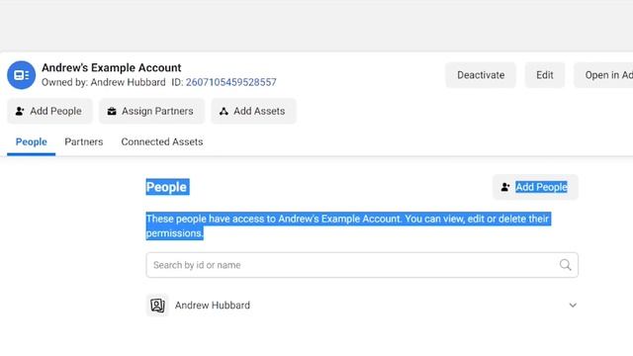The image size is (633, 356).
Task: Click Andrew Hubbard's profile picture icon
Action: 157,306
